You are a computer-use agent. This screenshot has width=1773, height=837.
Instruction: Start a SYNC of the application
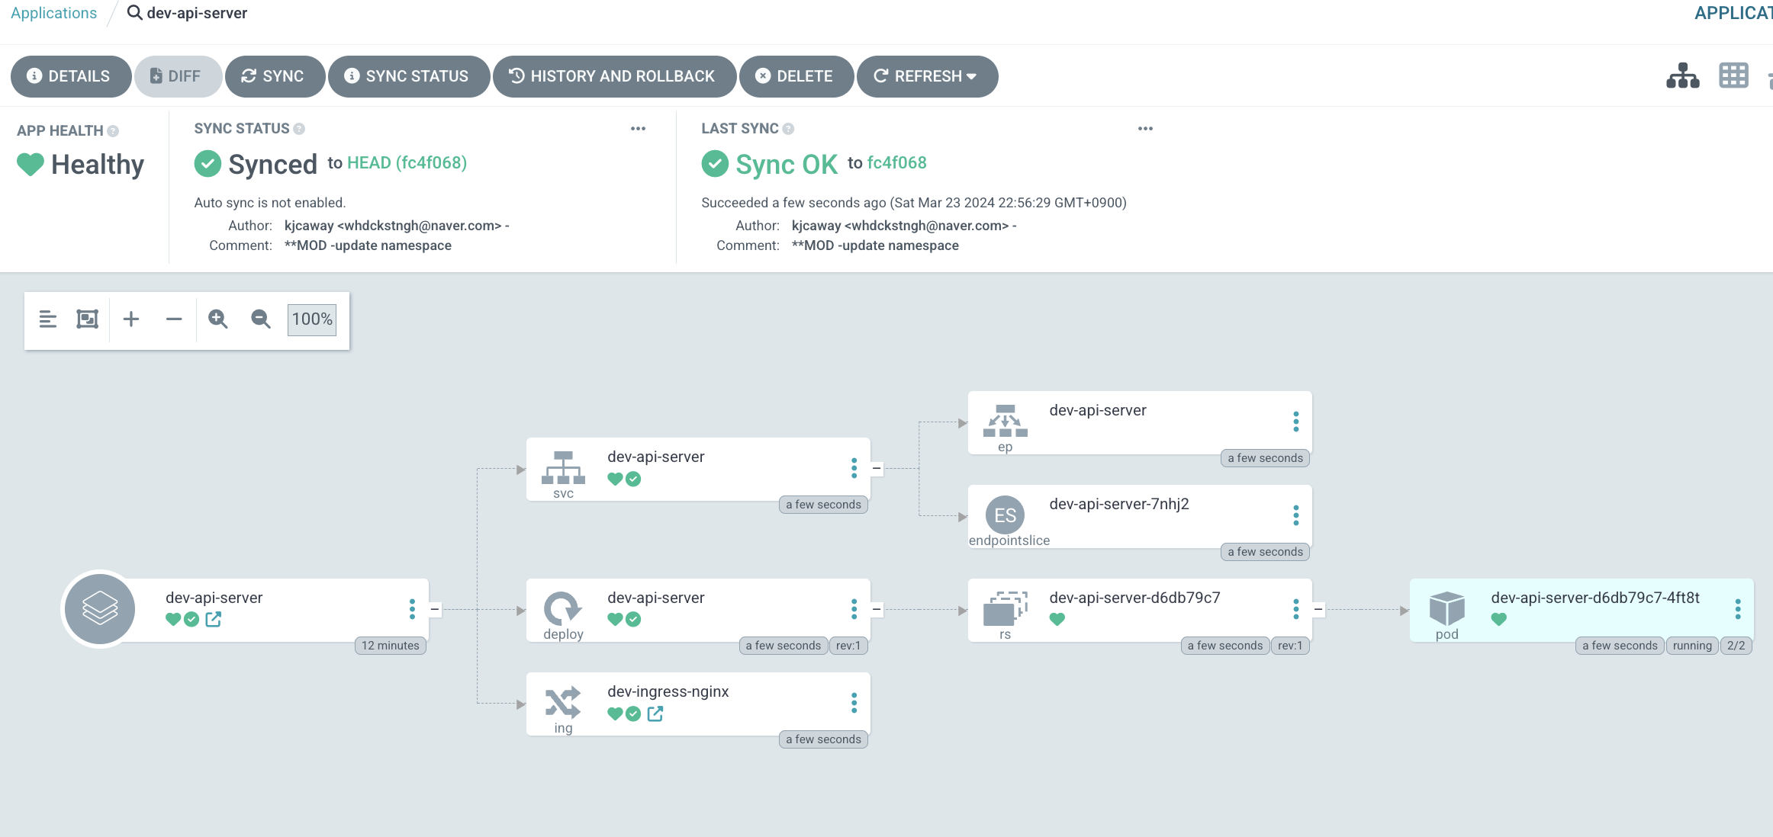[x=275, y=76]
